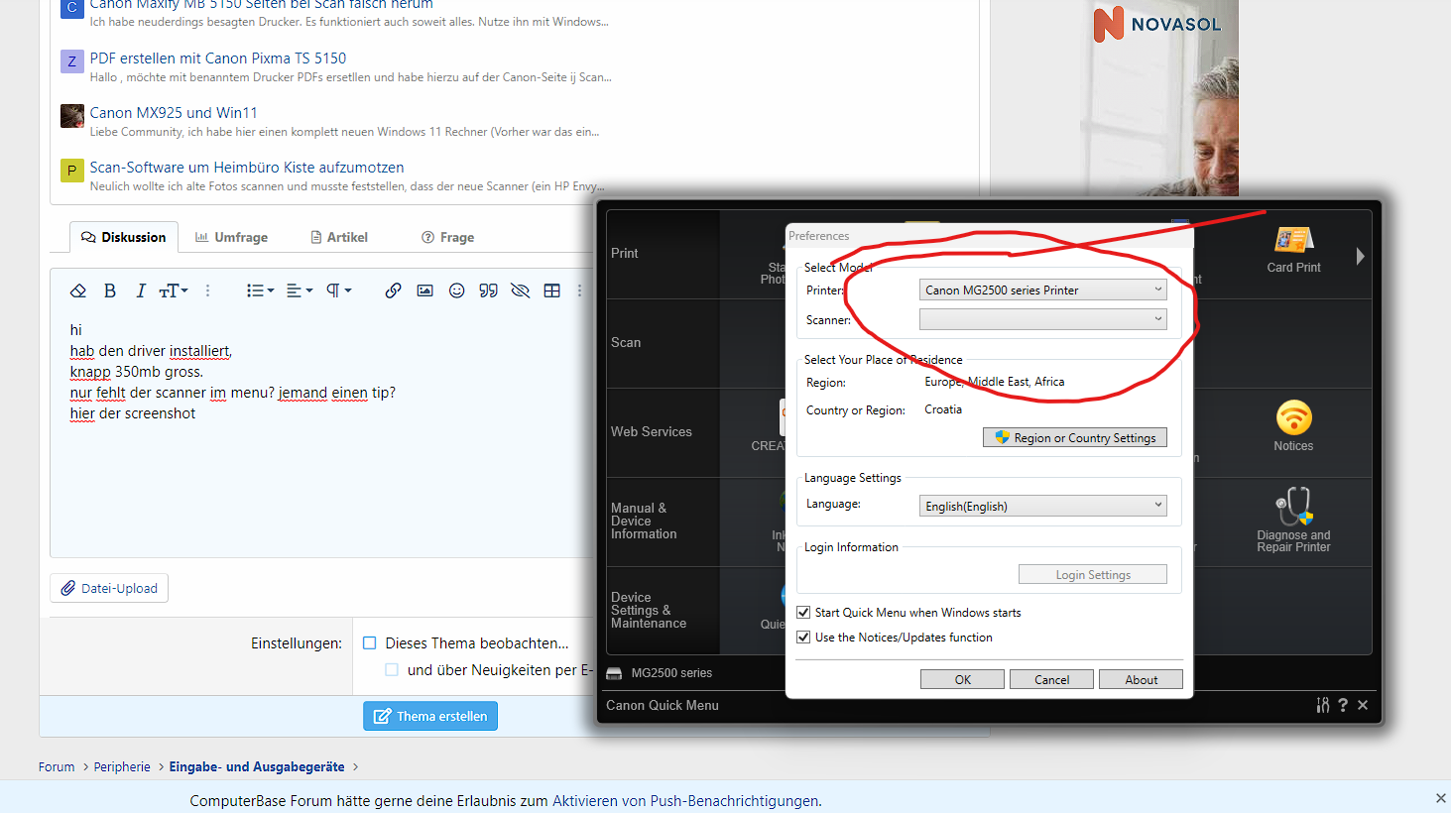
Task: Open the Language dropdown
Action: (x=1042, y=506)
